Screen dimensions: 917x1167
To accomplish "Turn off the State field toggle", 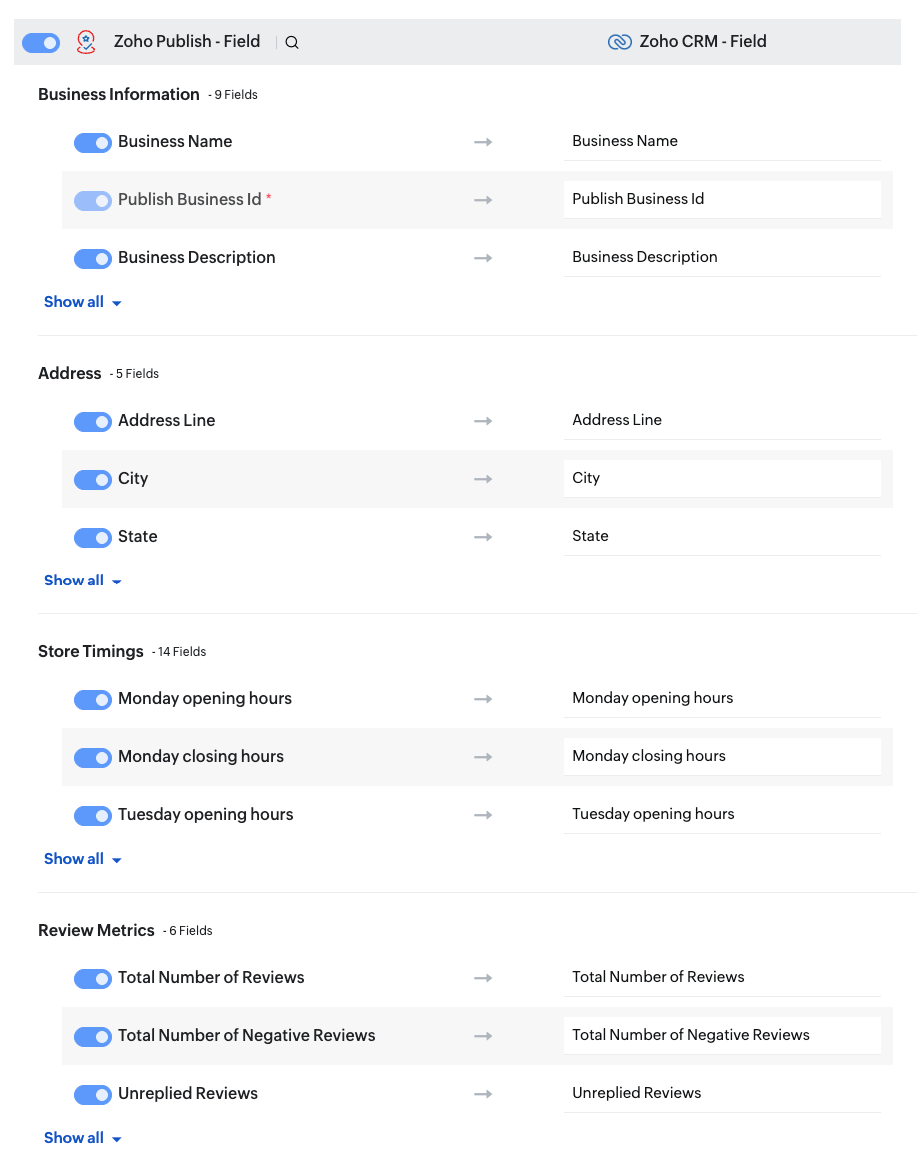I will pos(93,538).
